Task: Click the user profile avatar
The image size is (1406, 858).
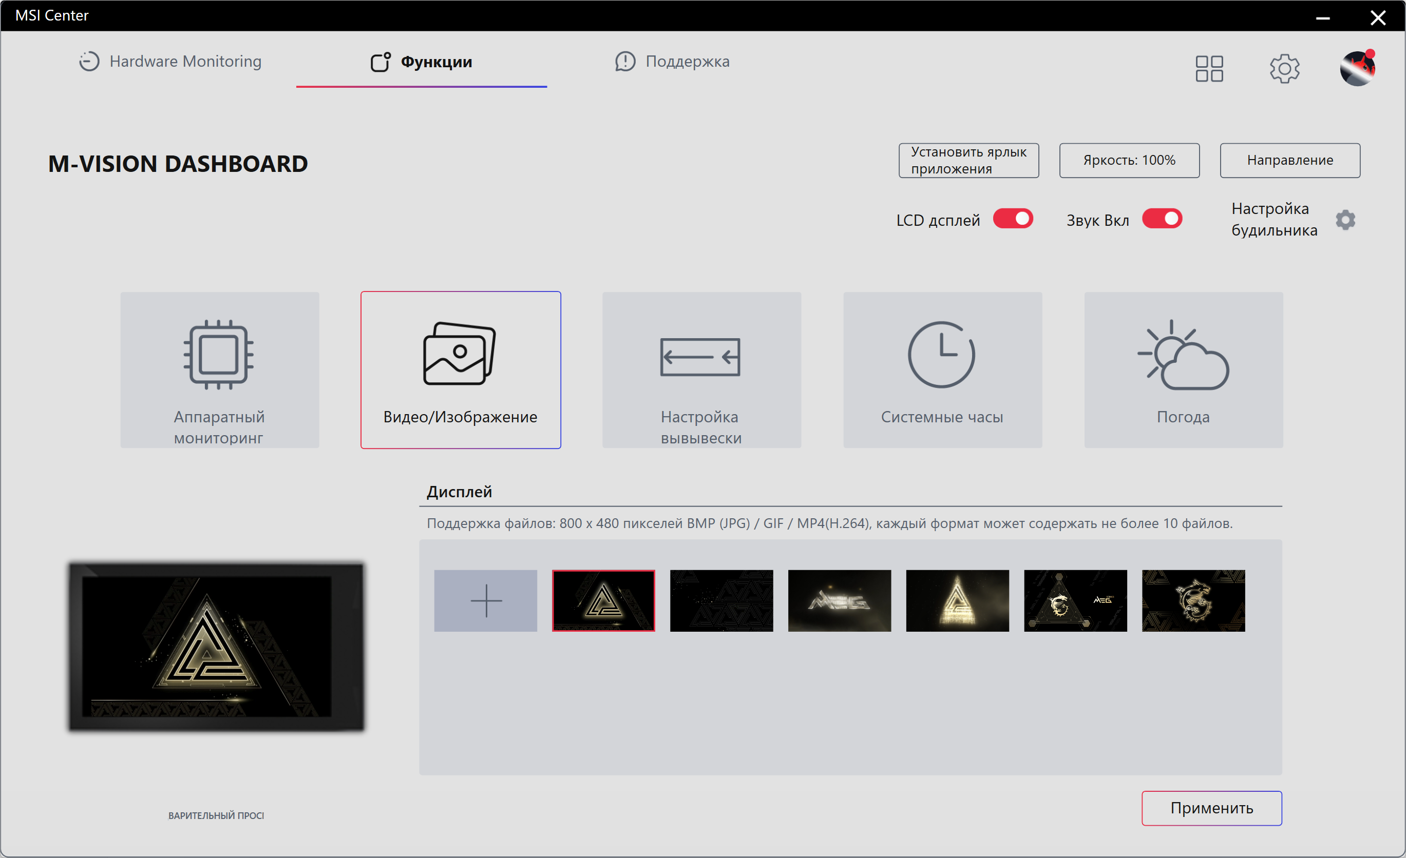Action: [1358, 68]
